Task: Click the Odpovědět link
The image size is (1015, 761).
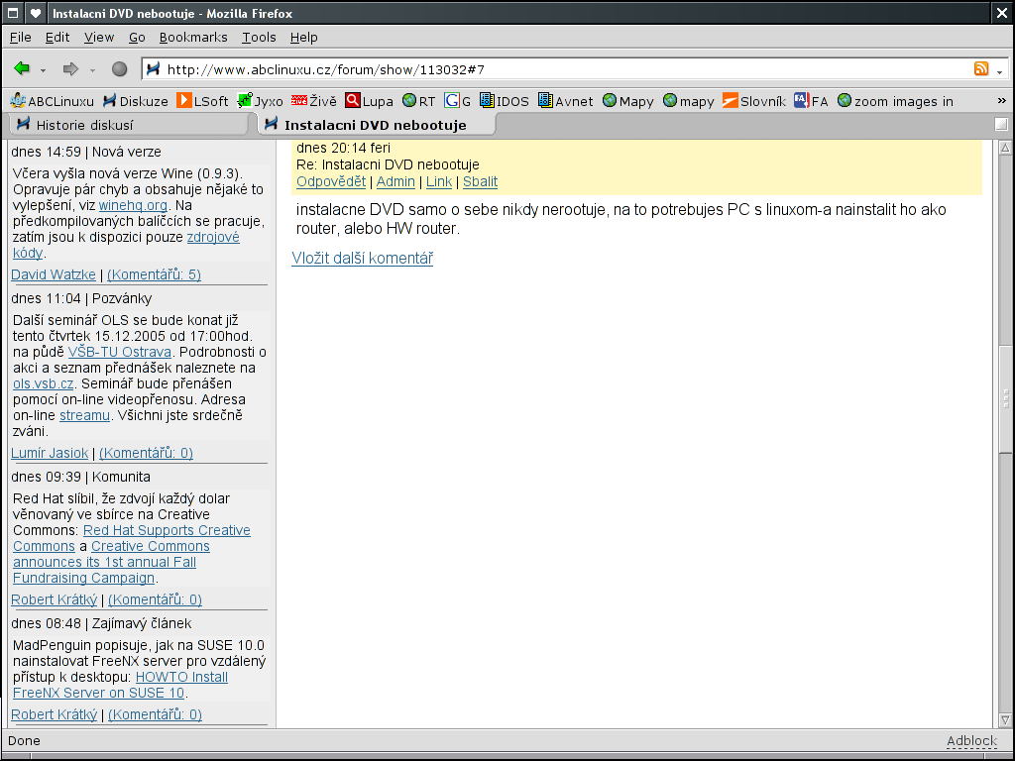Action: 331,181
